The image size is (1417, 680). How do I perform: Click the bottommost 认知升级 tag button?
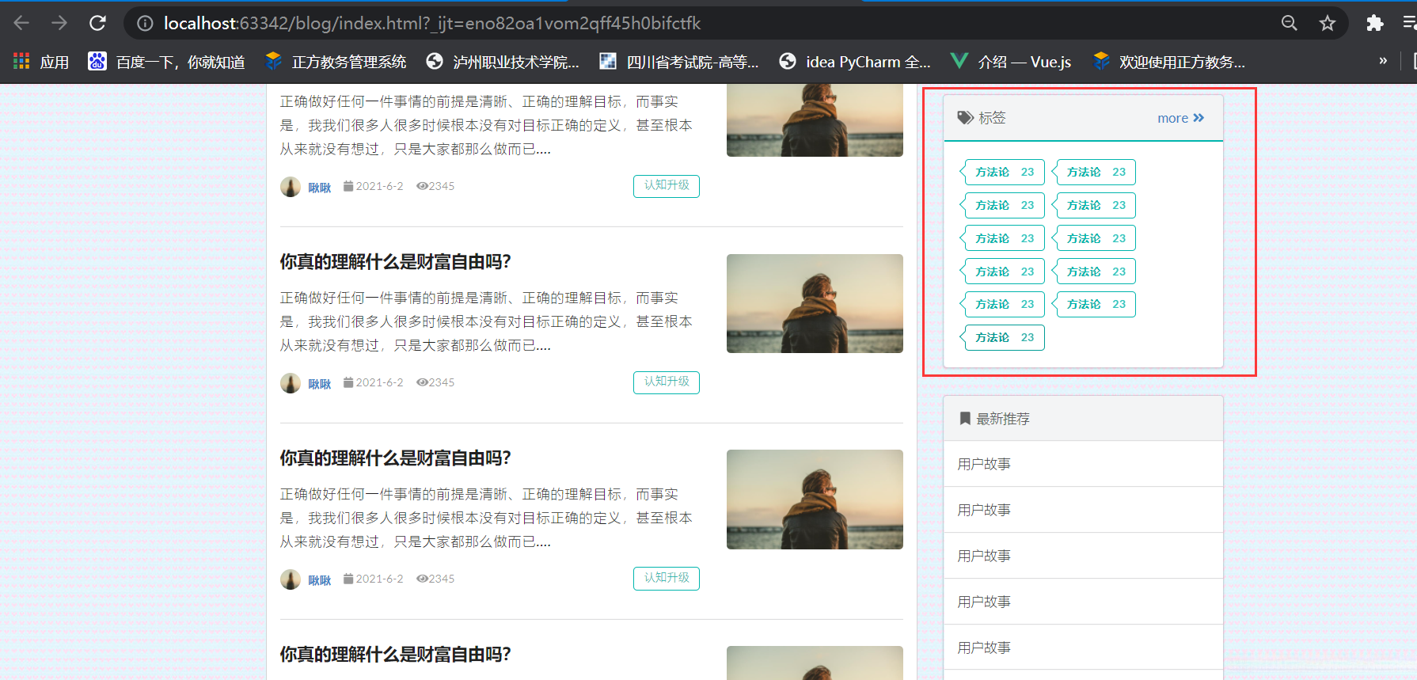[x=667, y=579]
